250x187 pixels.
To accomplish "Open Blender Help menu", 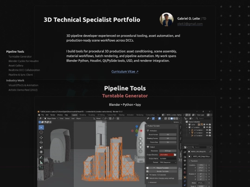I will 66,115.
